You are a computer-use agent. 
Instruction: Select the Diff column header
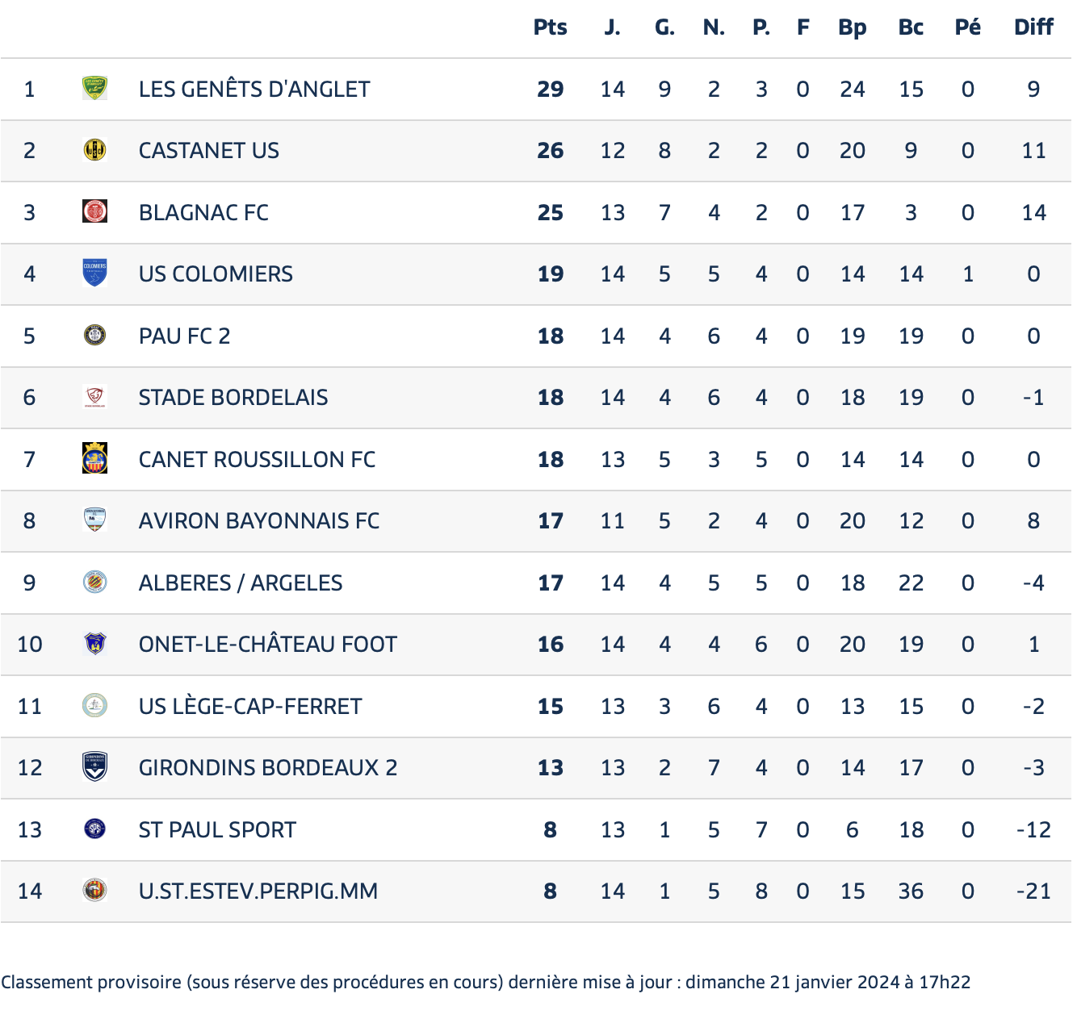[1033, 27]
